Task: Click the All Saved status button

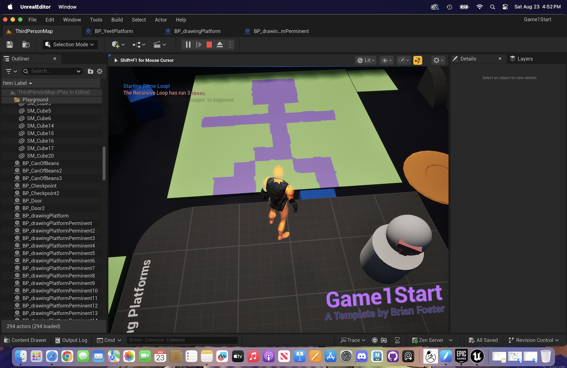Action: click(483, 340)
